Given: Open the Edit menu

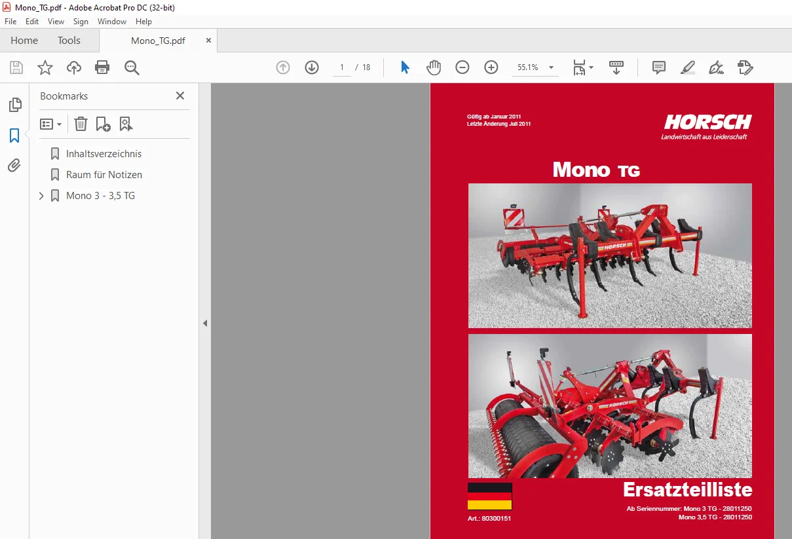Looking at the screenshot, I should click(32, 22).
